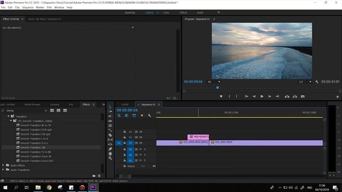This screenshot has height=192, width=342.
Task: Select the Pen tool
Action: coord(110,149)
